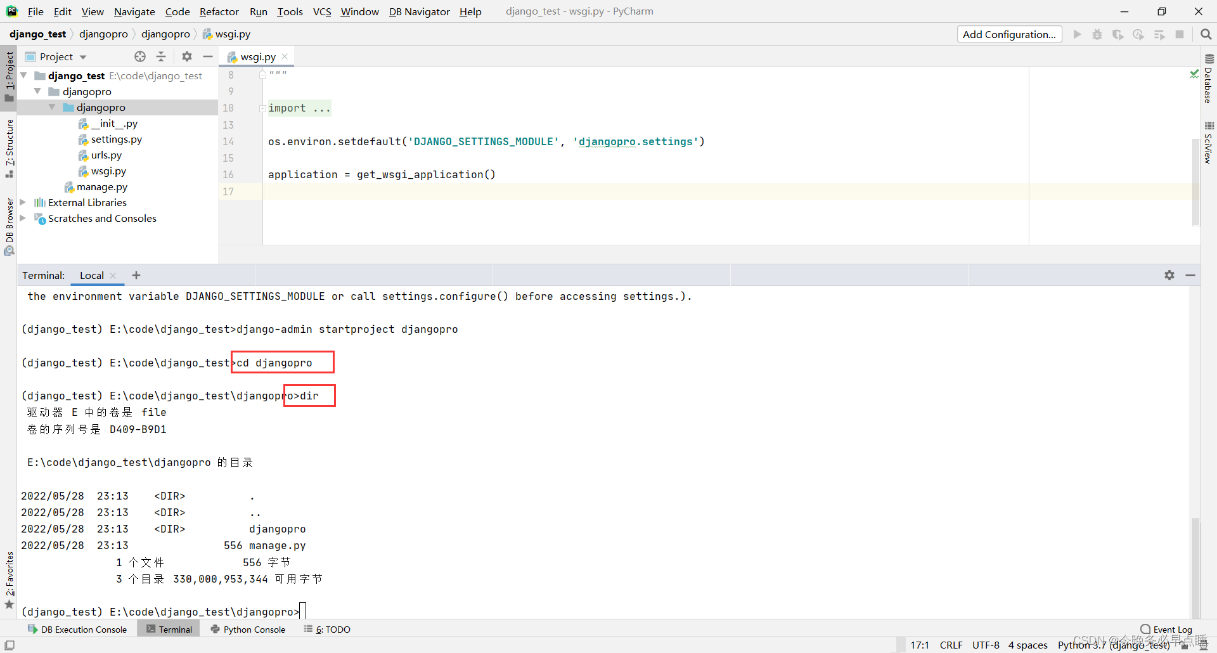The height and width of the screenshot is (653, 1217).
Task: Open Search Everywhere magnifier icon
Action: point(1206,34)
